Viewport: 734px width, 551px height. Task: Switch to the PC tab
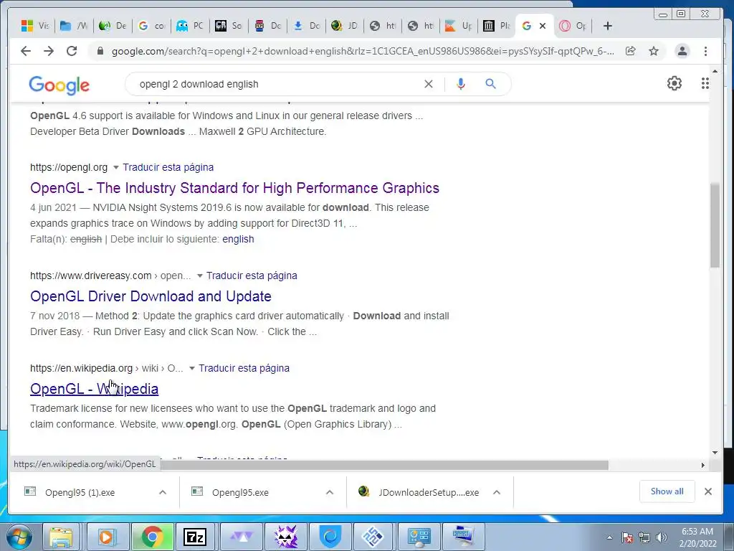click(190, 26)
